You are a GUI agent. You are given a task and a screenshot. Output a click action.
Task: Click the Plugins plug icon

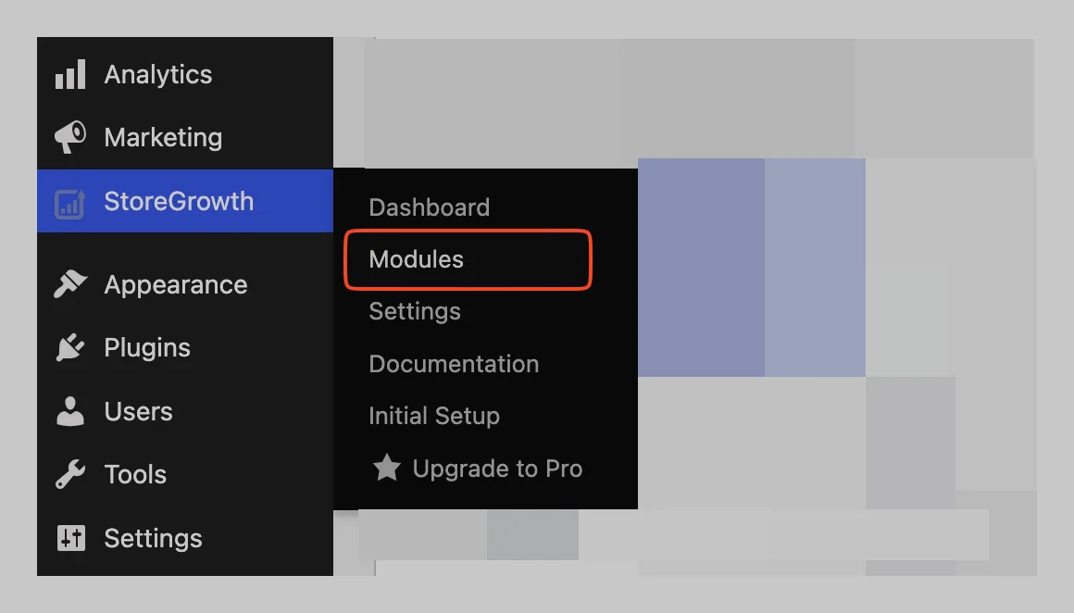[x=70, y=347]
